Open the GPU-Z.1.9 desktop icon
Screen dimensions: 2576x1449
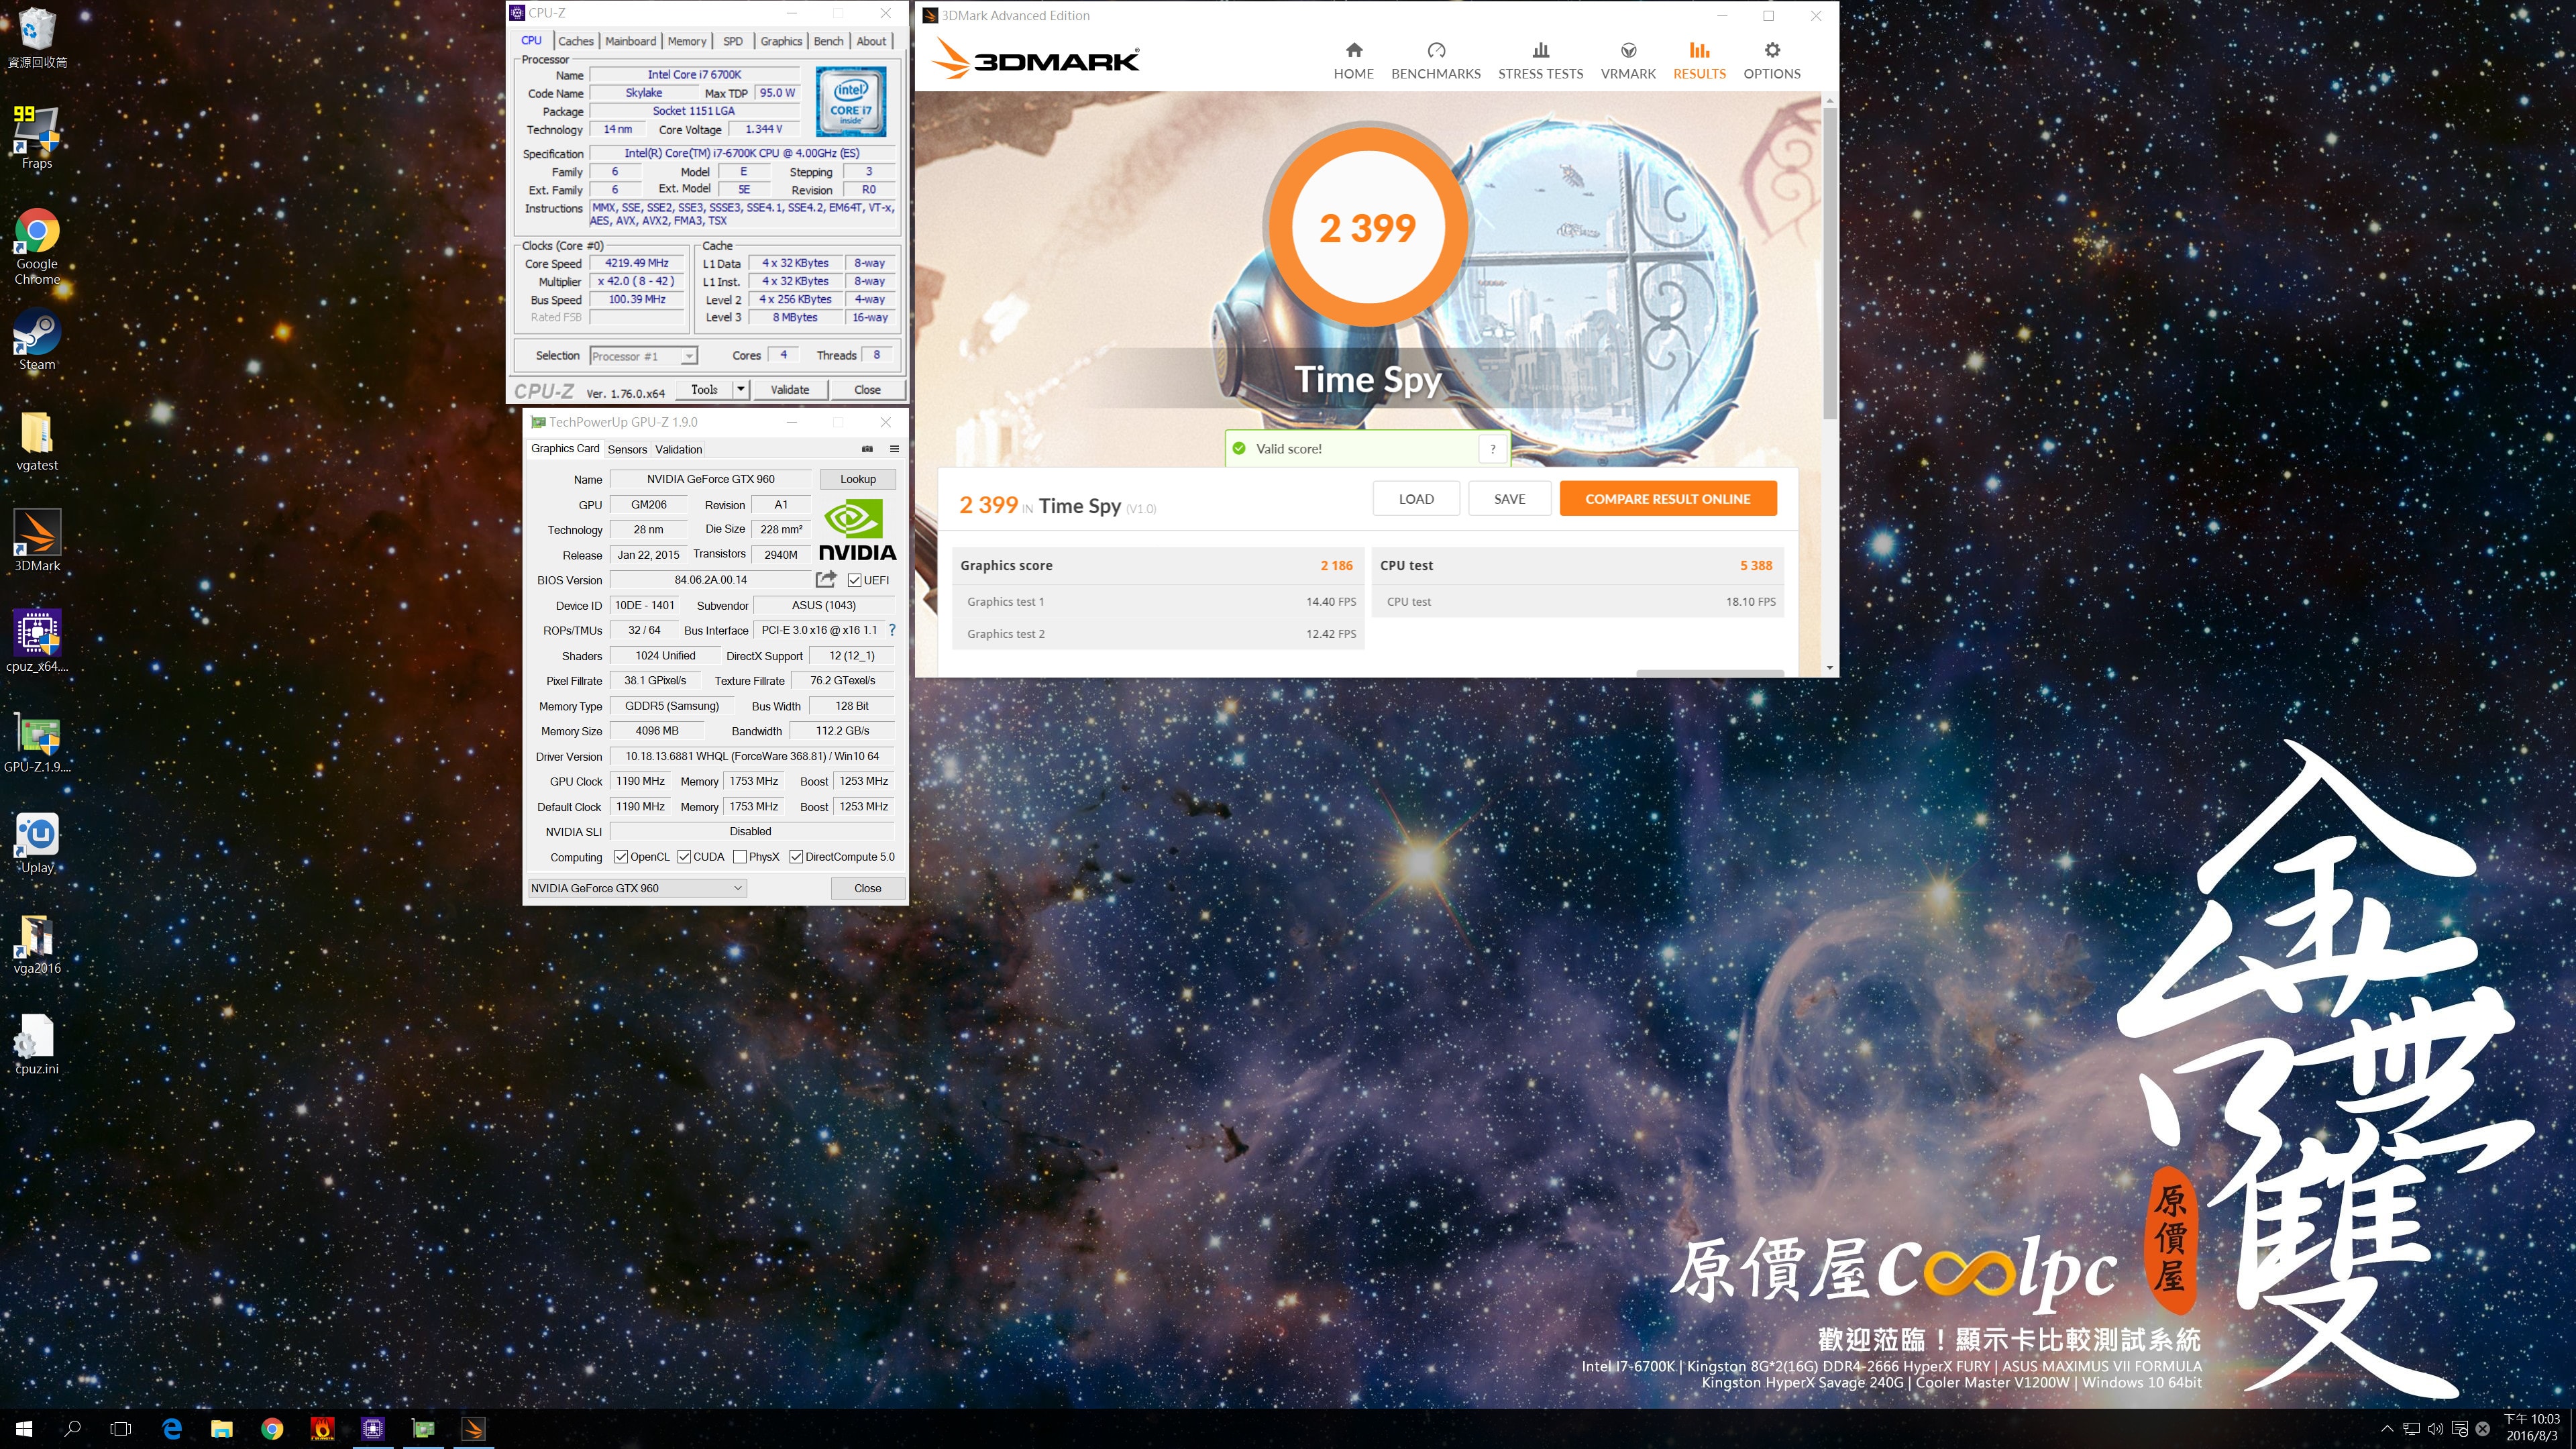[37, 743]
